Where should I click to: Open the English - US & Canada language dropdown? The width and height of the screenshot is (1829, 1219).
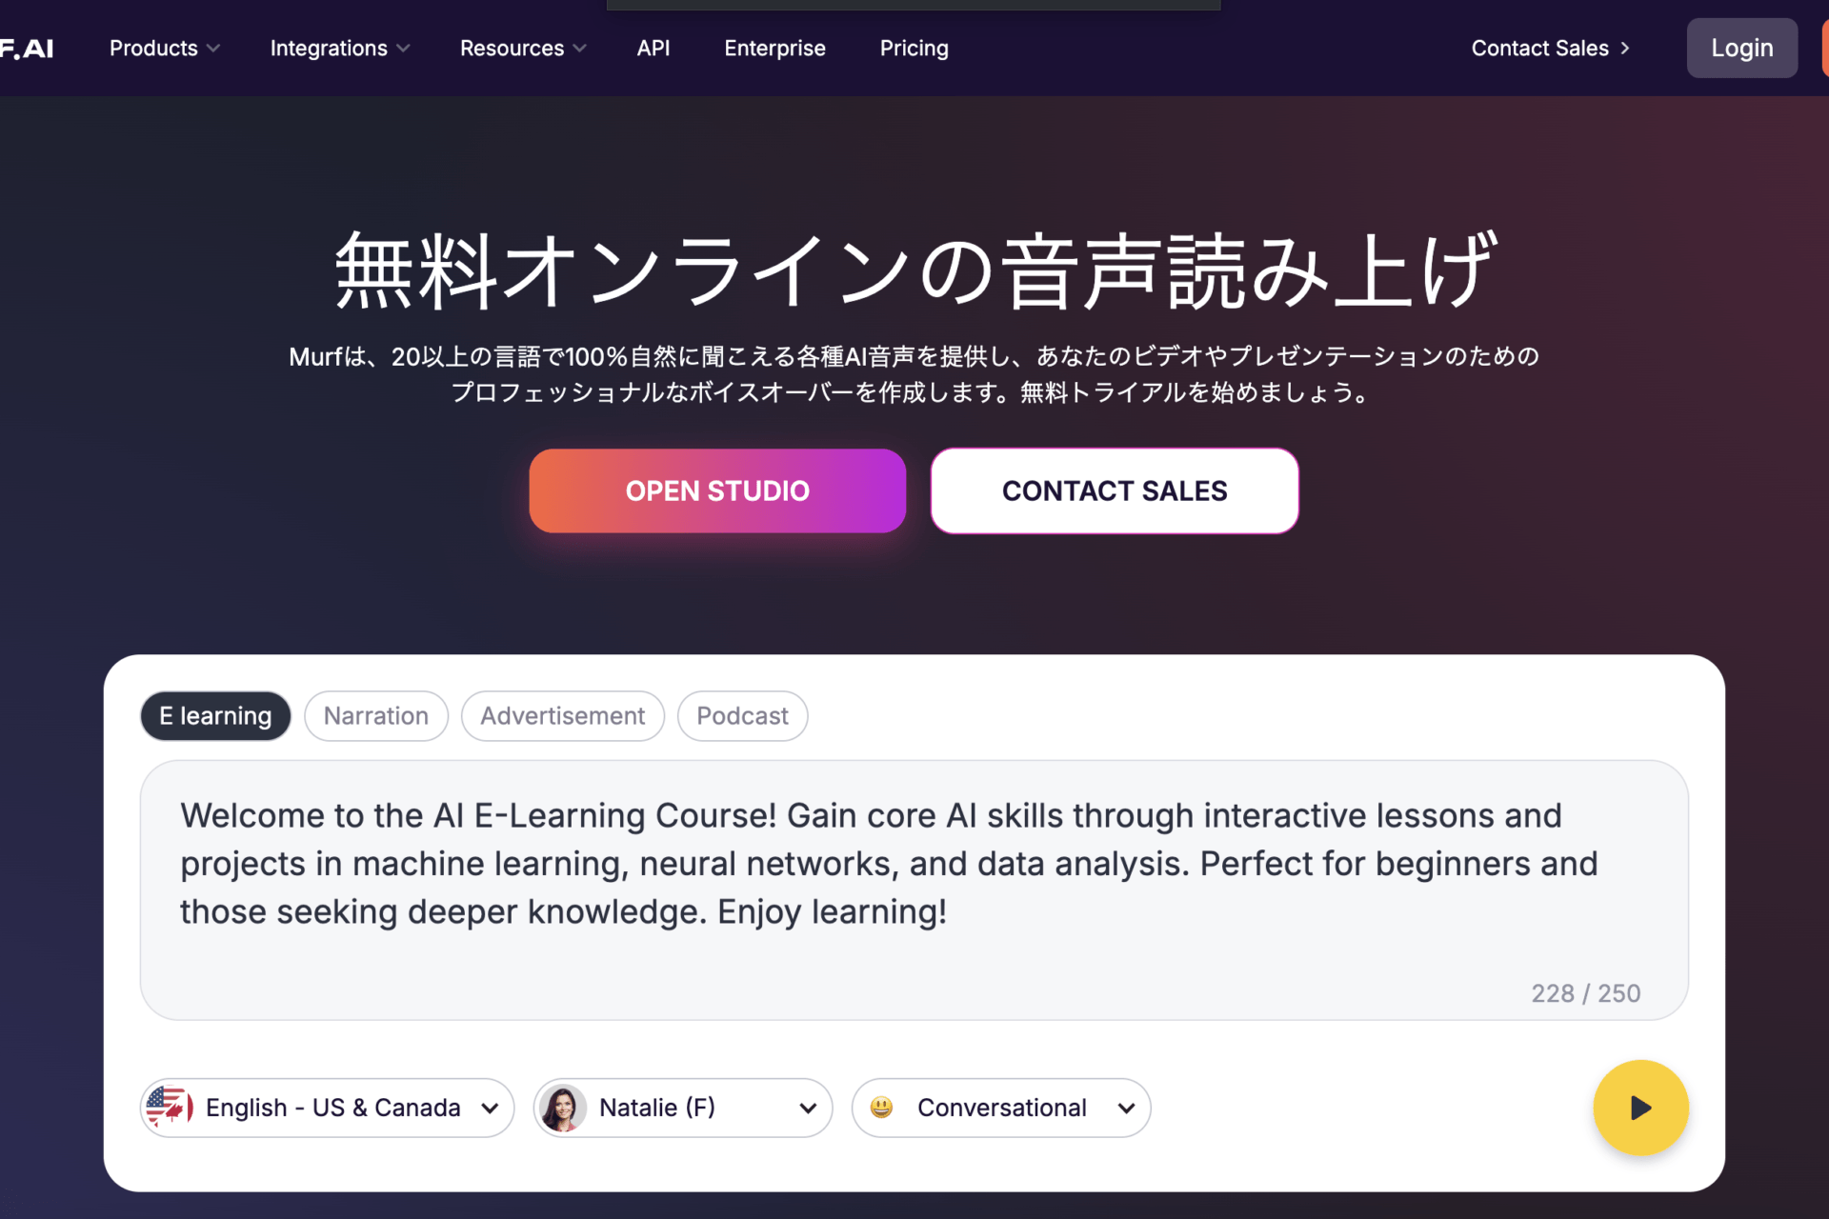(x=327, y=1108)
